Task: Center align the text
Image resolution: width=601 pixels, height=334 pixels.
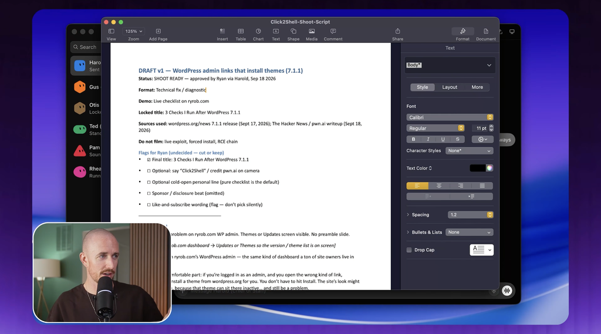Action: point(439,185)
